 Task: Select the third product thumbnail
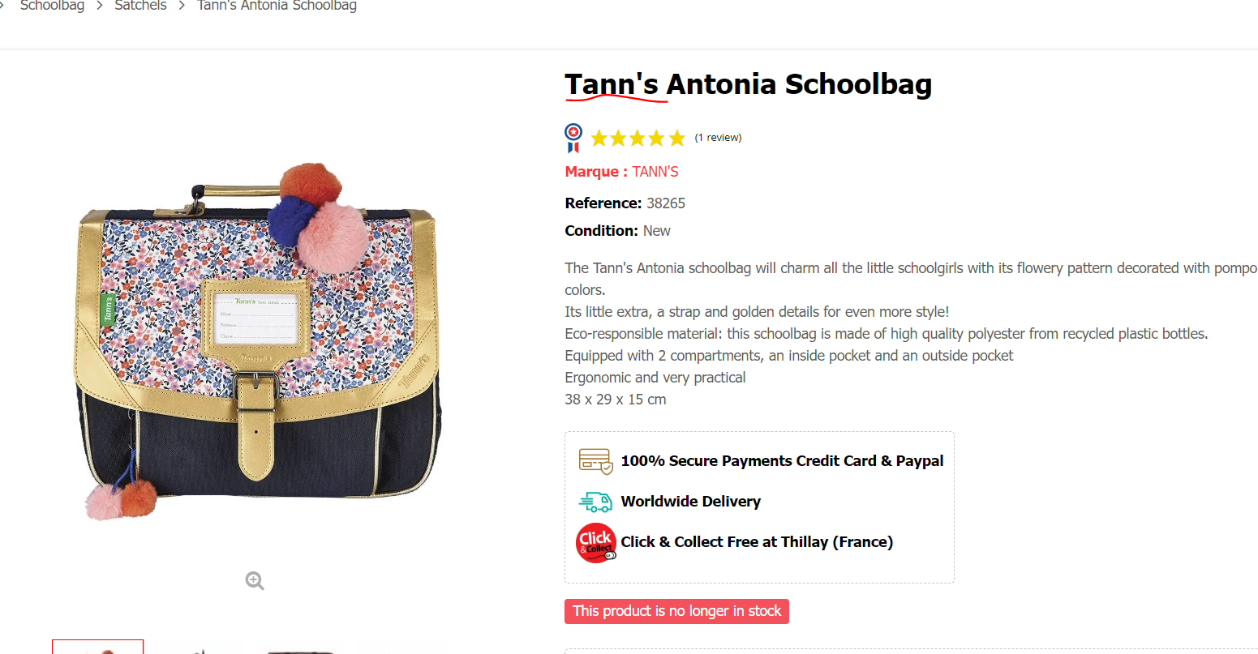(x=300, y=649)
